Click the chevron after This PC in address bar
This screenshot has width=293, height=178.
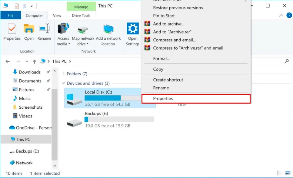(x=70, y=61)
